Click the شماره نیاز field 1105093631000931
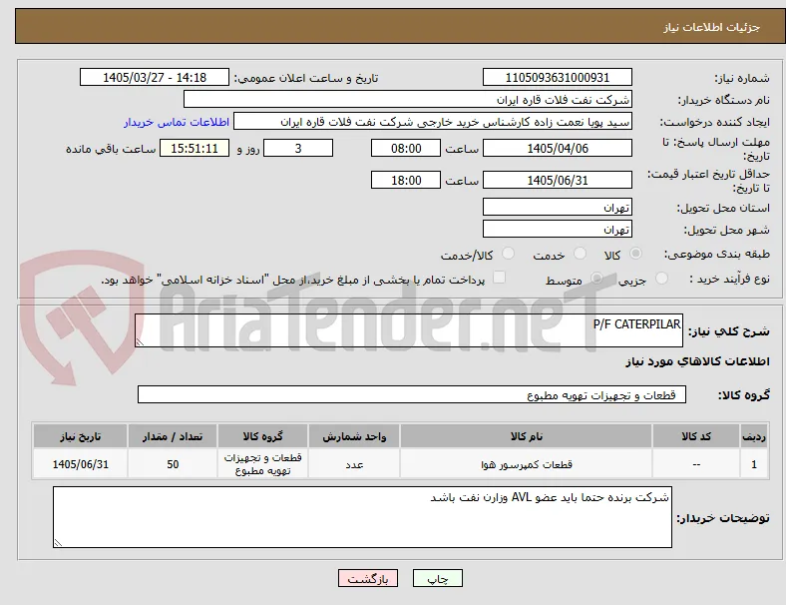 tap(557, 77)
